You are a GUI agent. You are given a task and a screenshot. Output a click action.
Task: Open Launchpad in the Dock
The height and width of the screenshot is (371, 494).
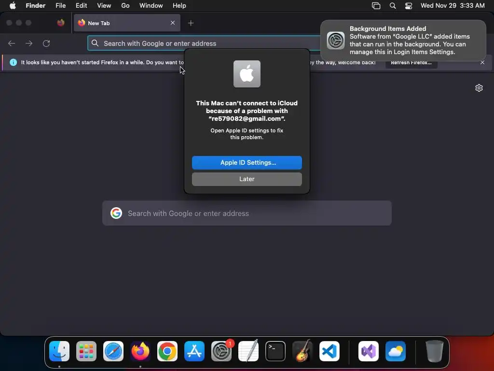(x=86, y=351)
